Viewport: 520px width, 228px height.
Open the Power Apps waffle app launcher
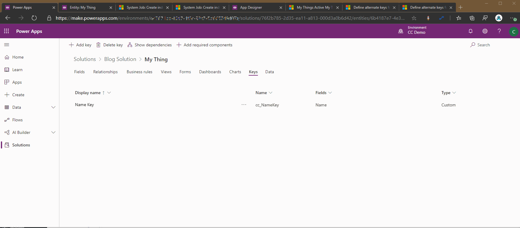point(7,31)
